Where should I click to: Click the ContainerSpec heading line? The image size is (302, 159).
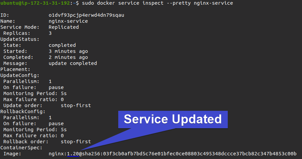click(21, 148)
